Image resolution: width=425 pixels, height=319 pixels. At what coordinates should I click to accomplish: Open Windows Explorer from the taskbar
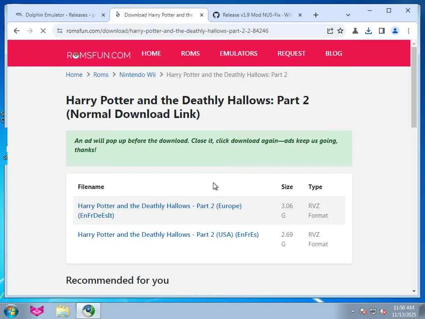click(63, 311)
